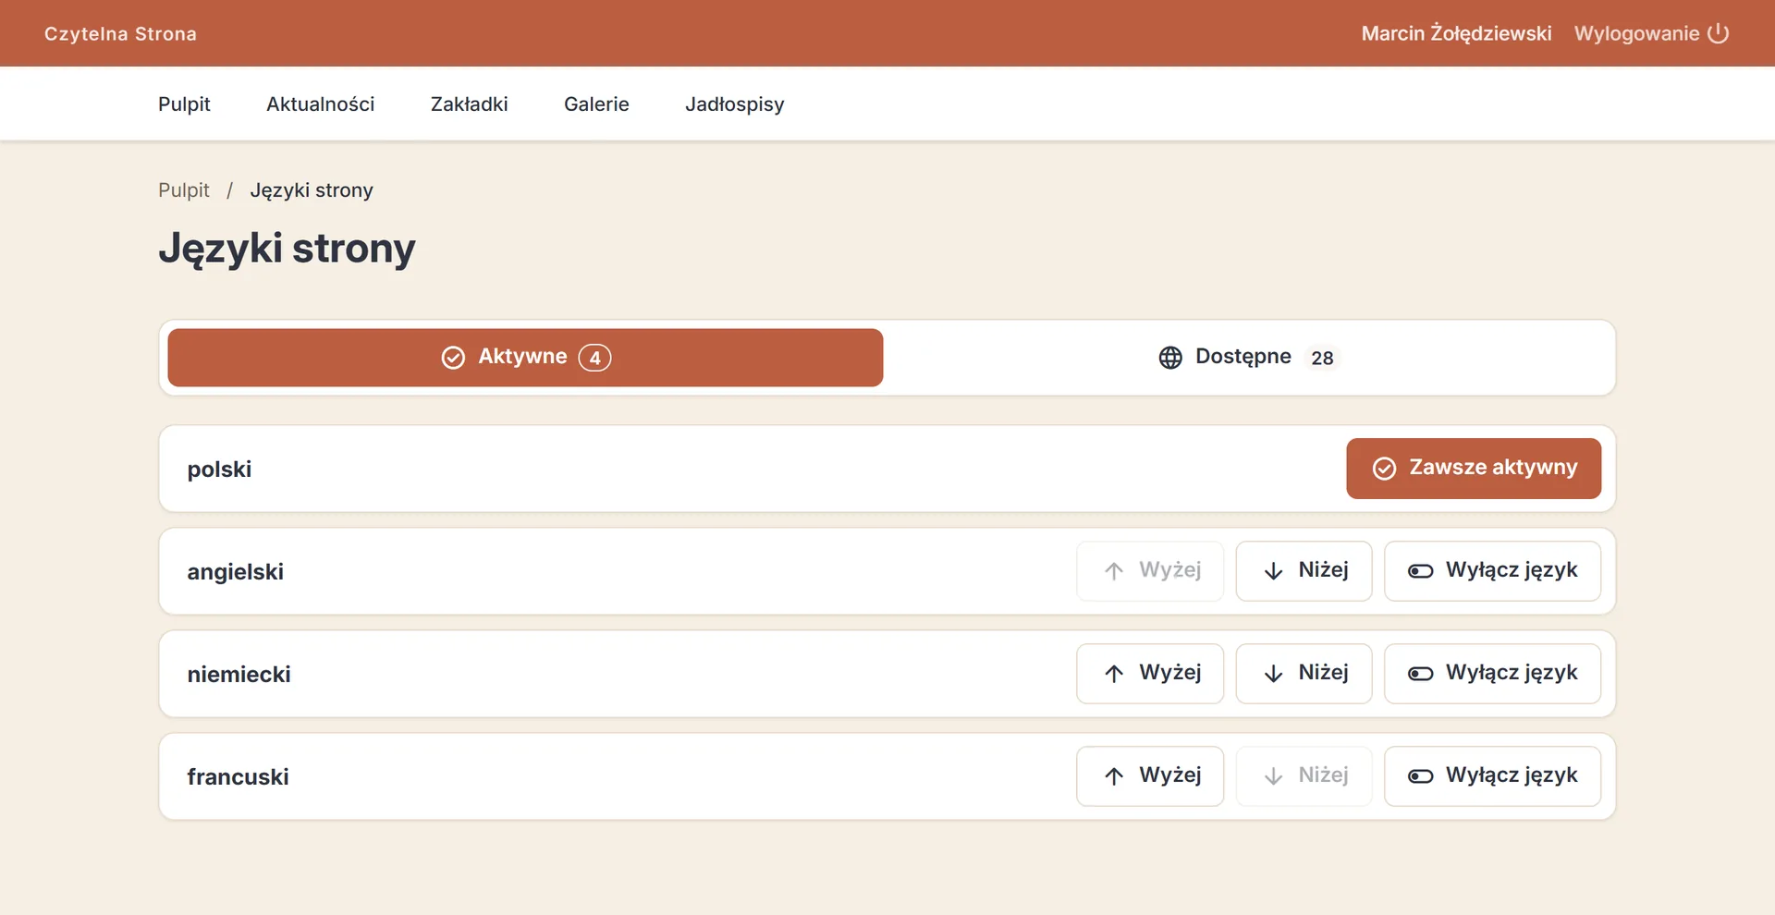The image size is (1775, 915).
Task: Select the niemiecki language name
Action: tap(239, 675)
